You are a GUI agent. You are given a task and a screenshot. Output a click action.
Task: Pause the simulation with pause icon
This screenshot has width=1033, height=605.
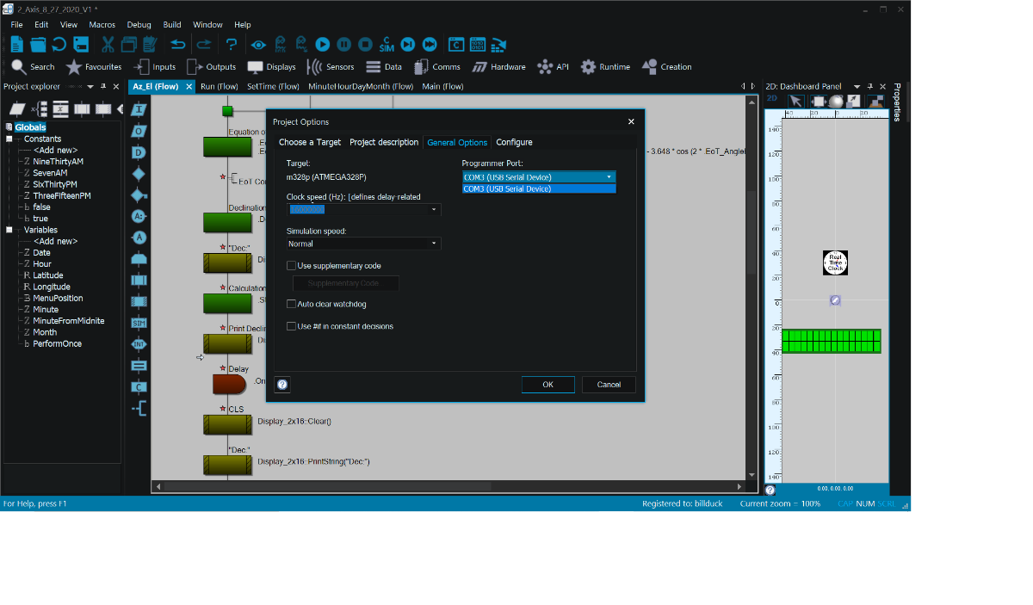click(x=343, y=45)
